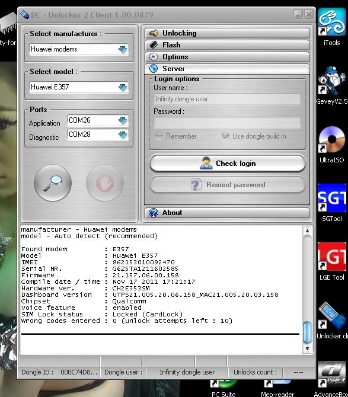Screen dimensions: 348x397
Task: Toggle Use dongle build in checkbox
Action: [x=225, y=136]
